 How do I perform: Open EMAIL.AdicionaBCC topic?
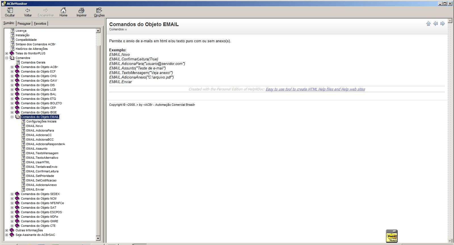point(40,140)
